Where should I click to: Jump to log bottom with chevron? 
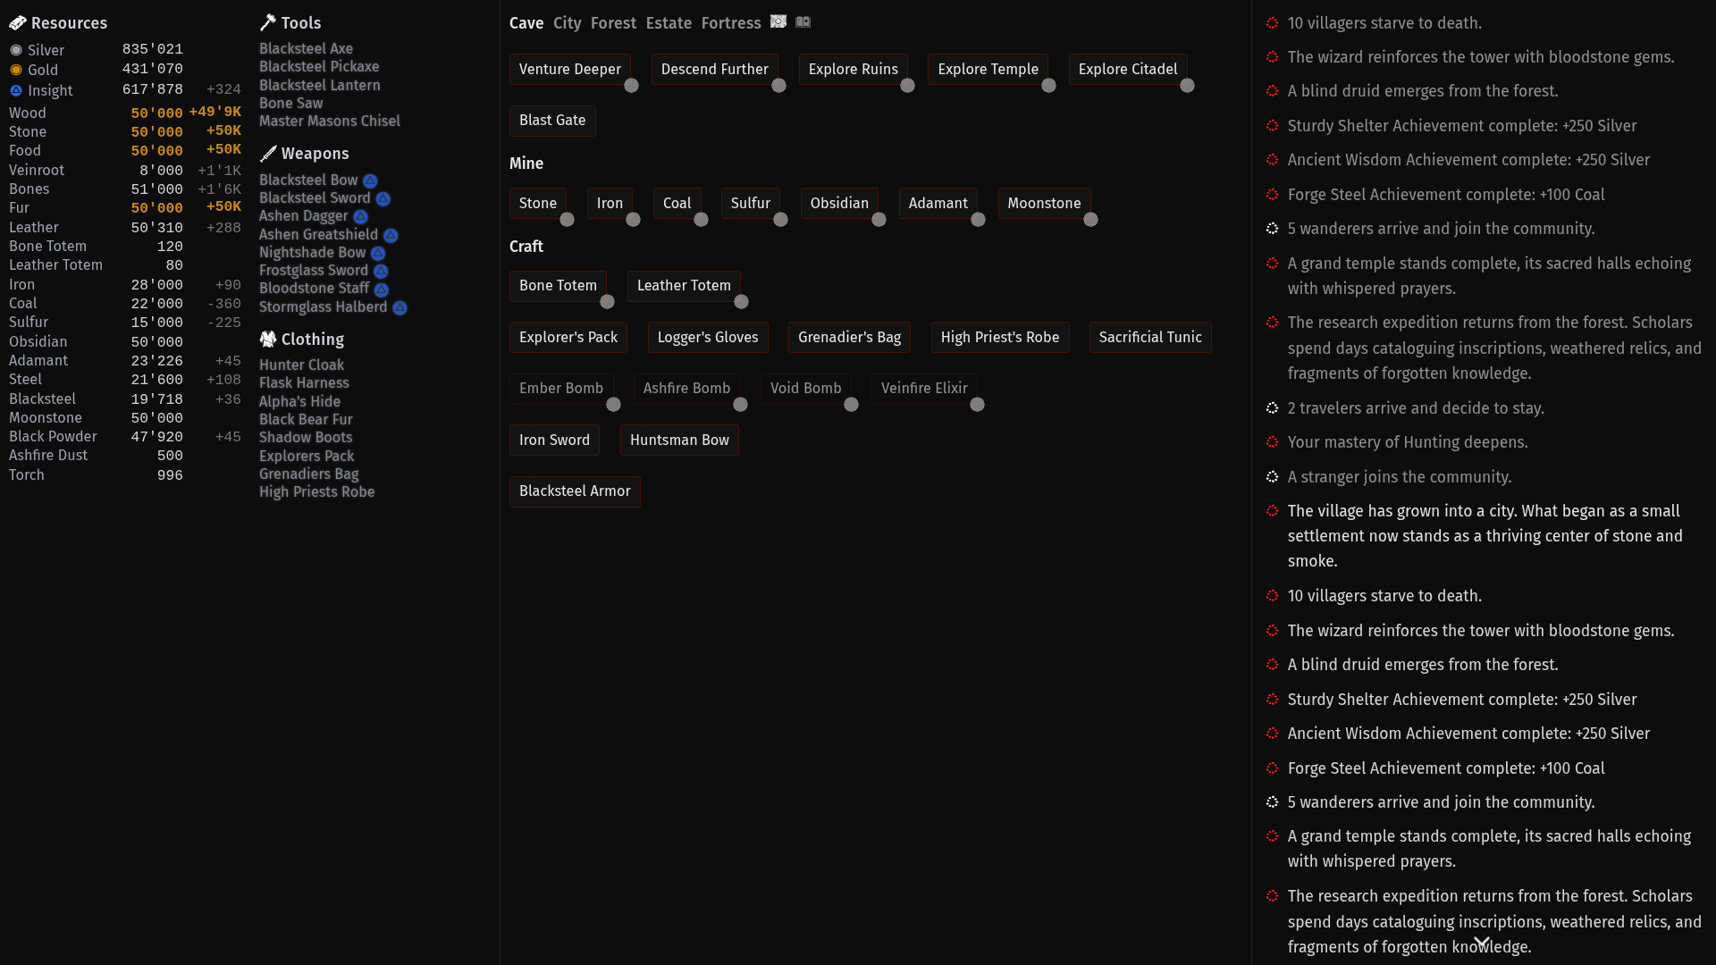[1482, 943]
